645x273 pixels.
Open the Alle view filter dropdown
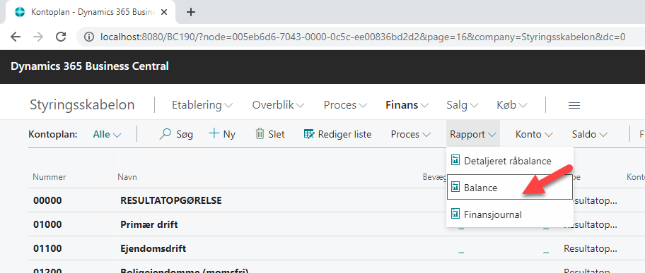pos(107,134)
